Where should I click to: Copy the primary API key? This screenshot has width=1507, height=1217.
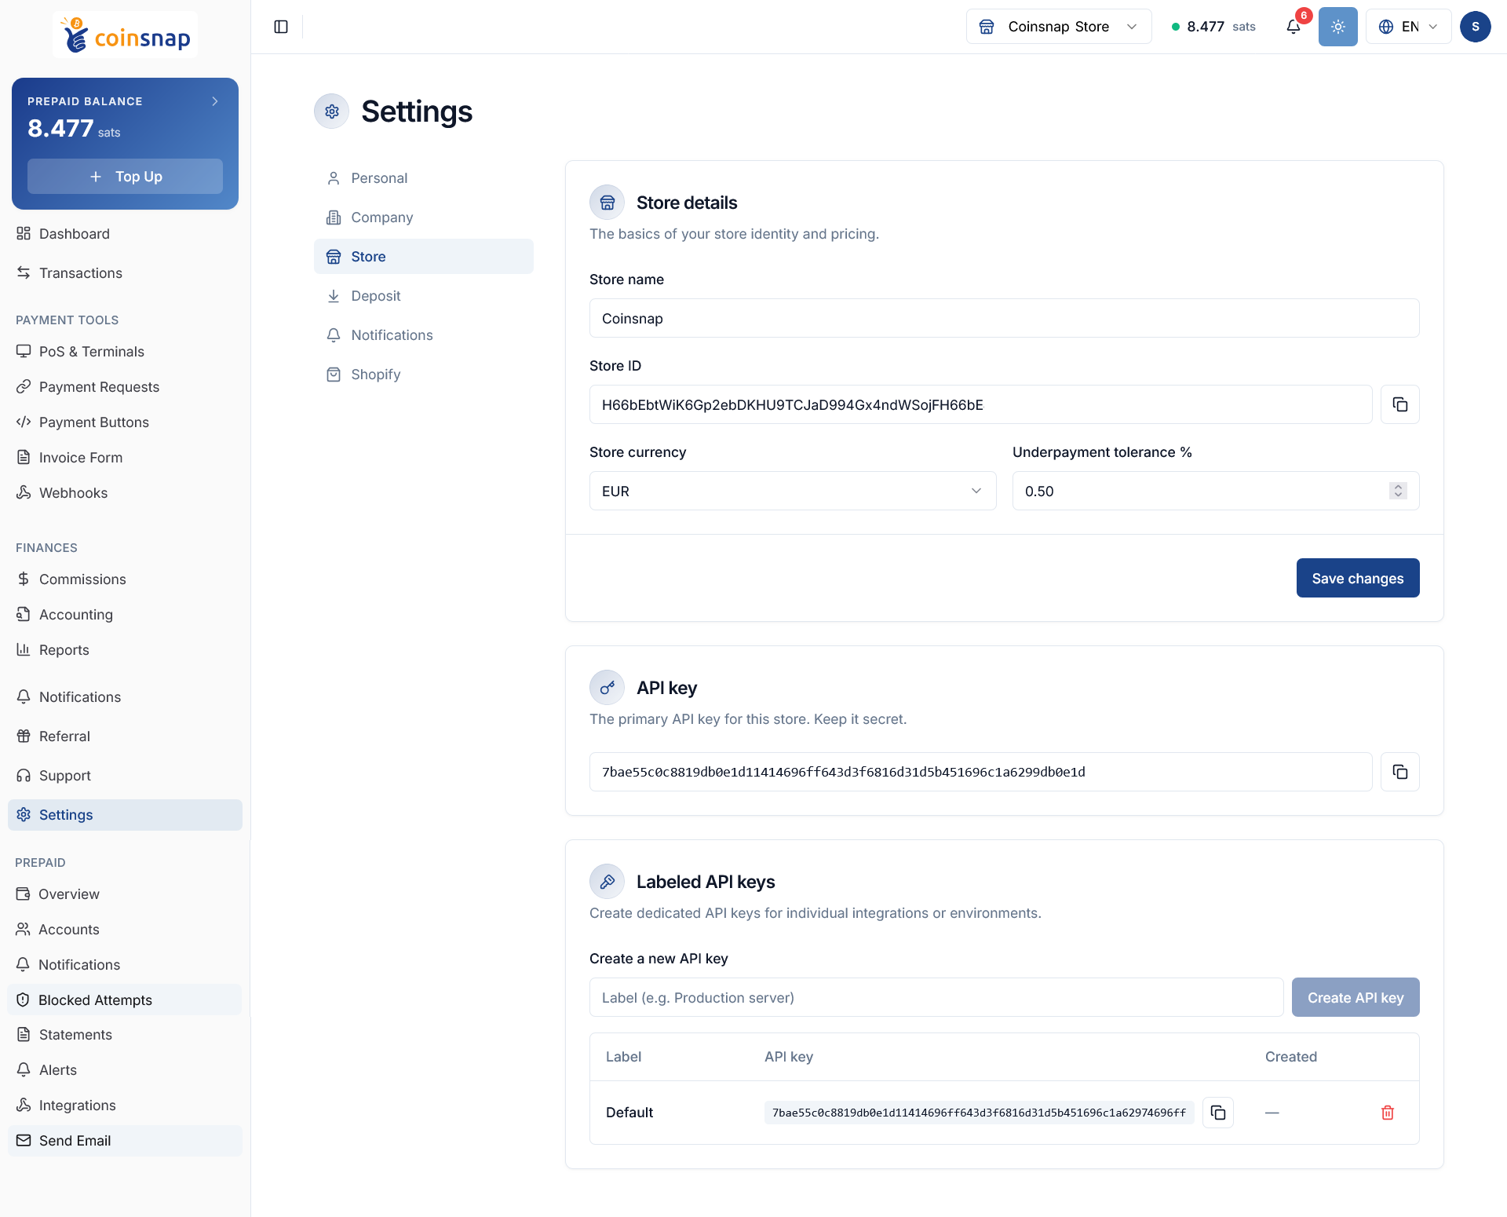(x=1399, y=772)
